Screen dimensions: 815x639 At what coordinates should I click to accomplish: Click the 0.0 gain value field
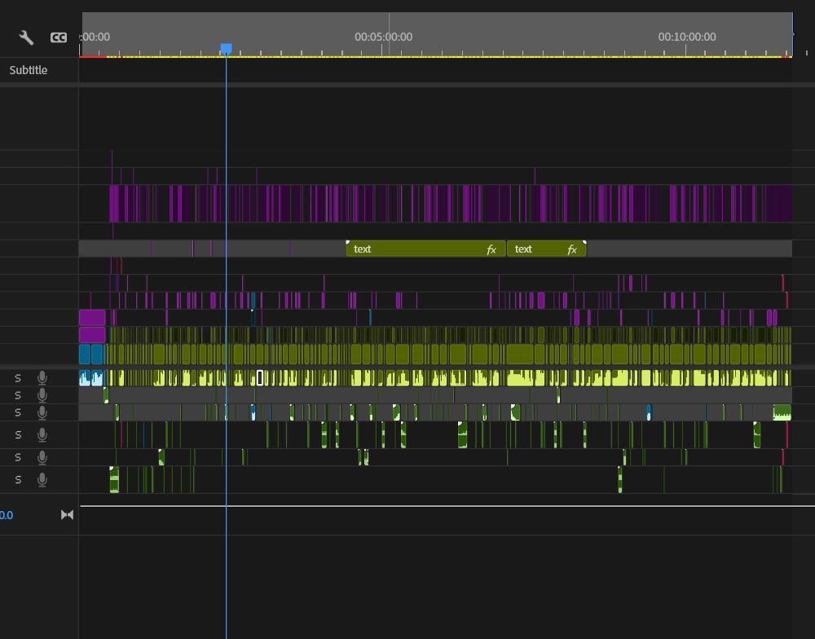click(x=7, y=514)
